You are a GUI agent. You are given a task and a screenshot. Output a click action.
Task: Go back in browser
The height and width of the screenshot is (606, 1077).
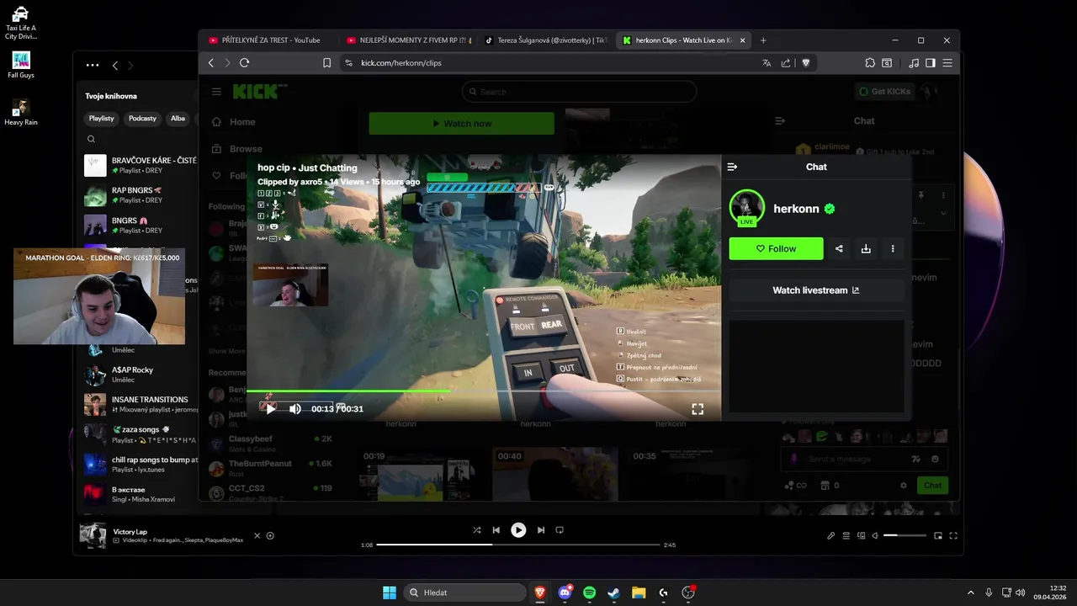211,63
